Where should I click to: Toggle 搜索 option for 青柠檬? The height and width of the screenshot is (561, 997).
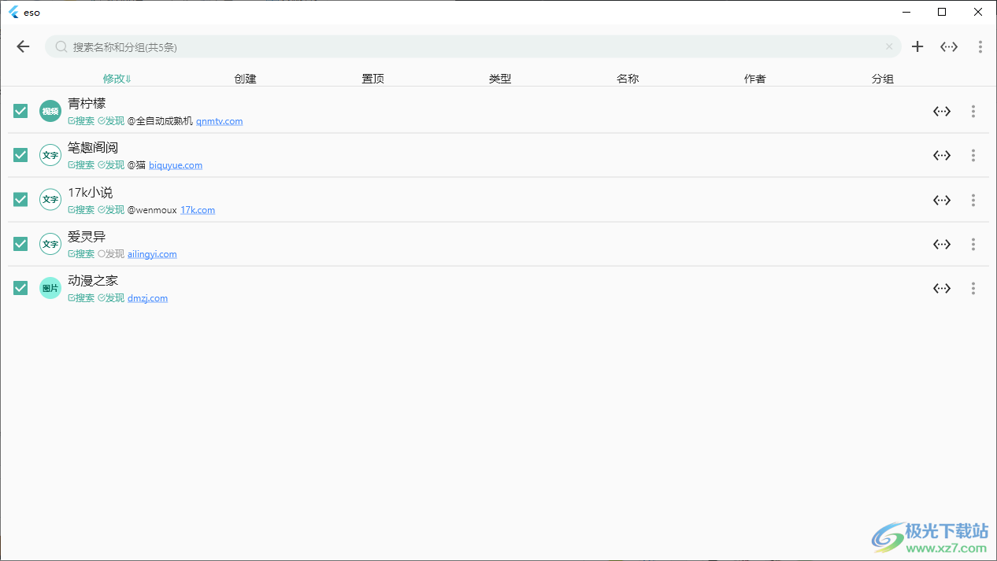coord(81,121)
